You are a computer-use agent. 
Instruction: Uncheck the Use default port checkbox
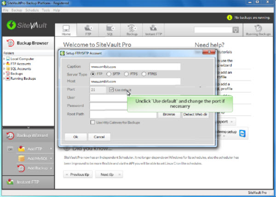click(x=111, y=90)
